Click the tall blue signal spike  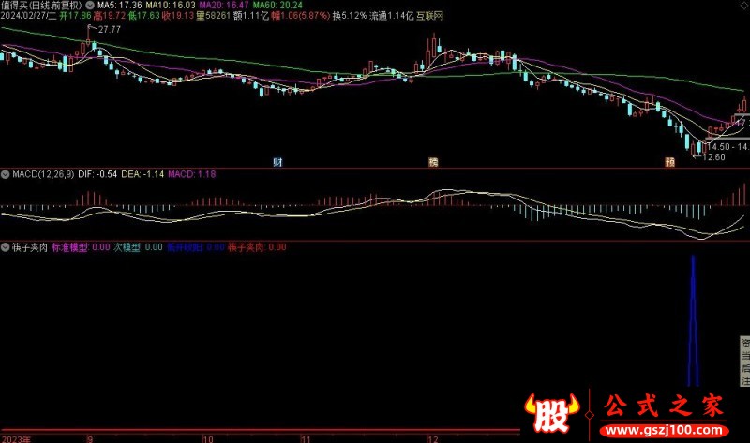pos(693,318)
